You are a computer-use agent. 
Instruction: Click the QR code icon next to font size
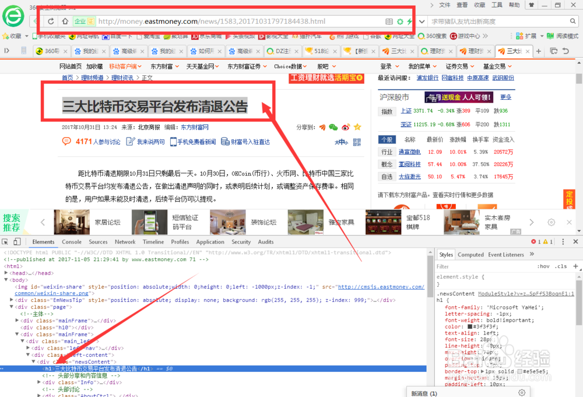click(357, 142)
